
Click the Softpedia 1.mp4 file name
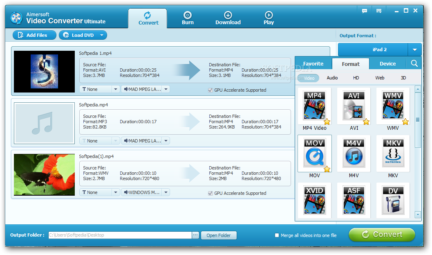95,53
